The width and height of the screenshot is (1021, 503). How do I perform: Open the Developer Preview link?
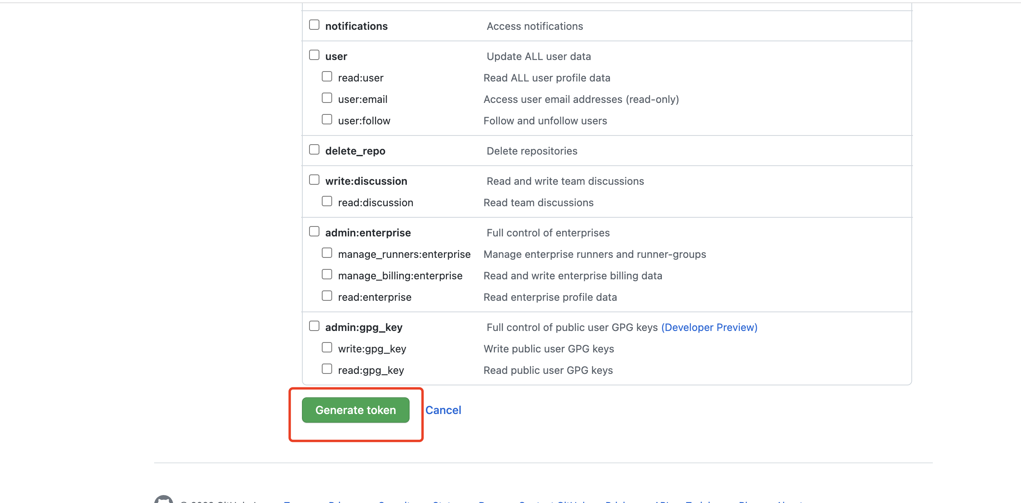pyautogui.click(x=709, y=327)
